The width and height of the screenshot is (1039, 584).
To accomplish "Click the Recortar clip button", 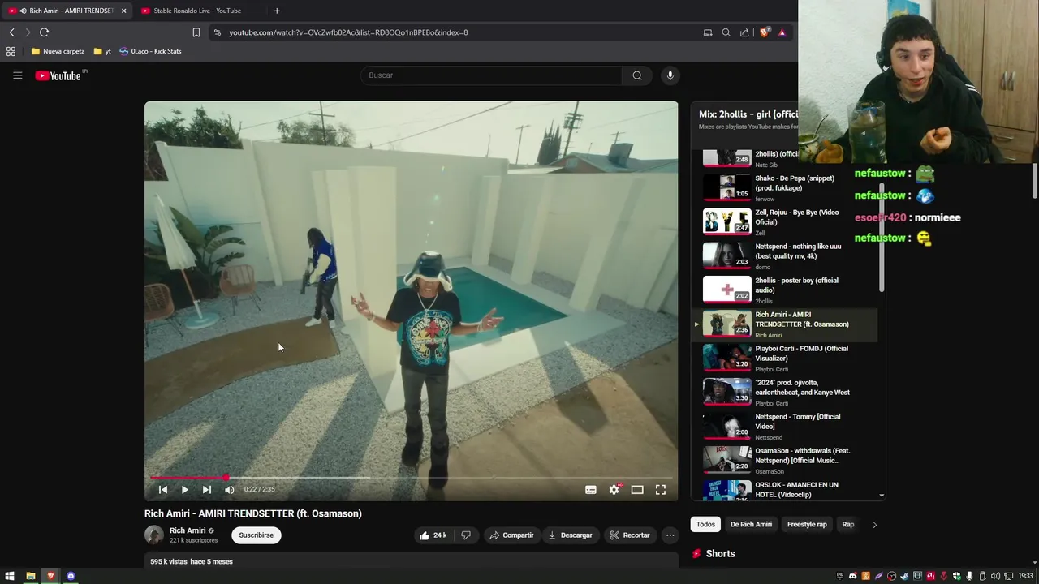I will [x=630, y=535].
